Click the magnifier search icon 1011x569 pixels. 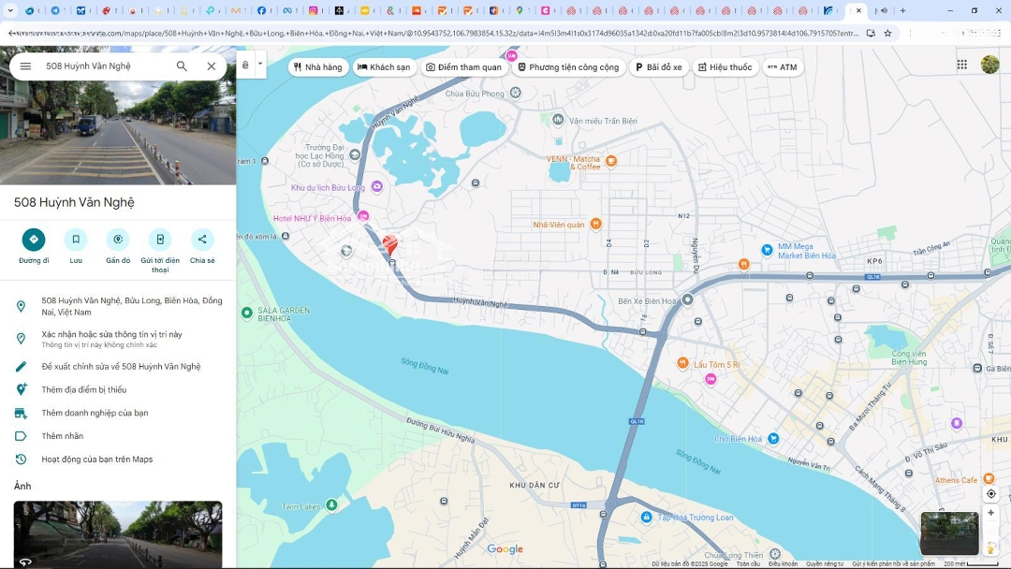tap(182, 66)
